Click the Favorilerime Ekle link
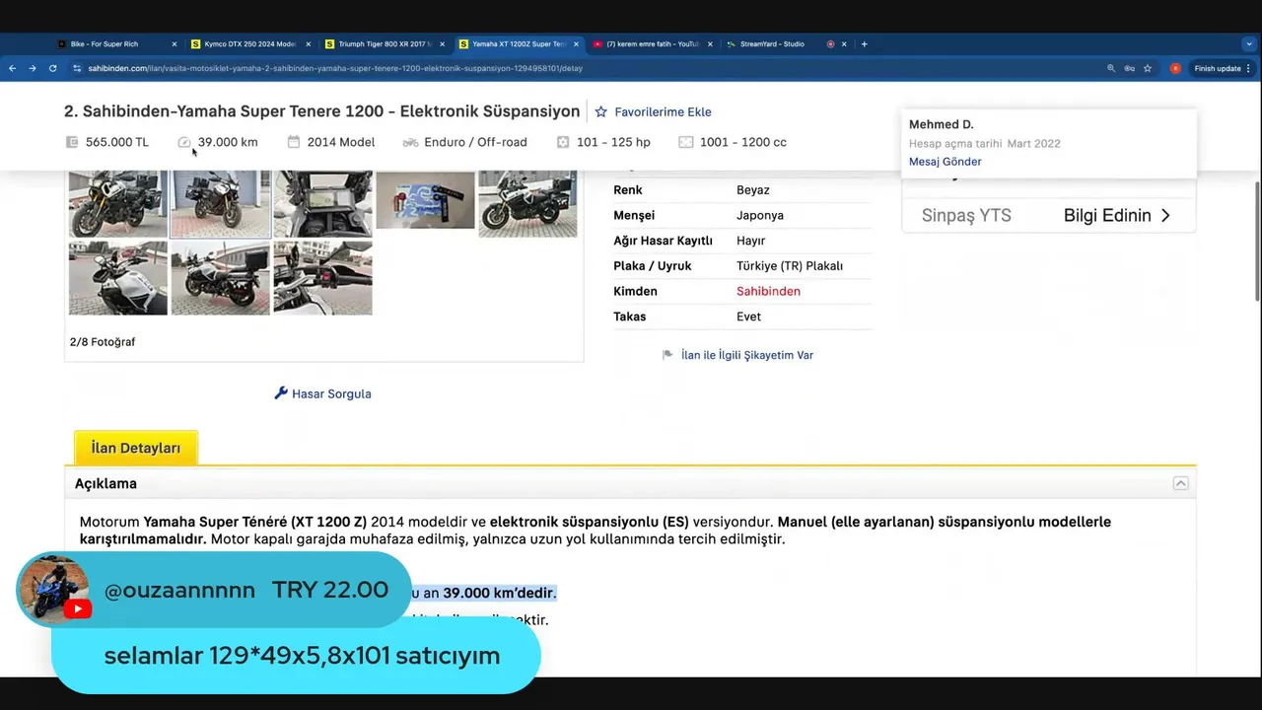This screenshot has width=1262, height=710. pyautogui.click(x=663, y=112)
